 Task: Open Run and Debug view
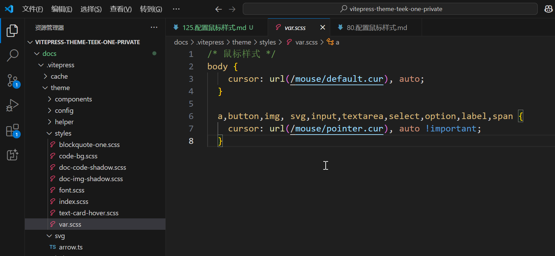click(x=12, y=105)
